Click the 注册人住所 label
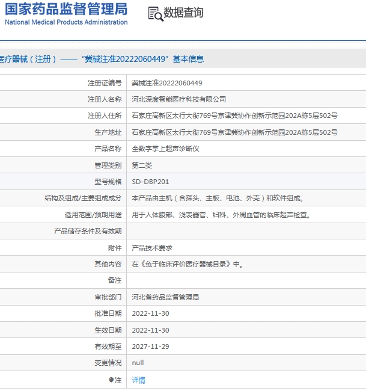Viewport: 366px width, 391px height. (x=105, y=115)
